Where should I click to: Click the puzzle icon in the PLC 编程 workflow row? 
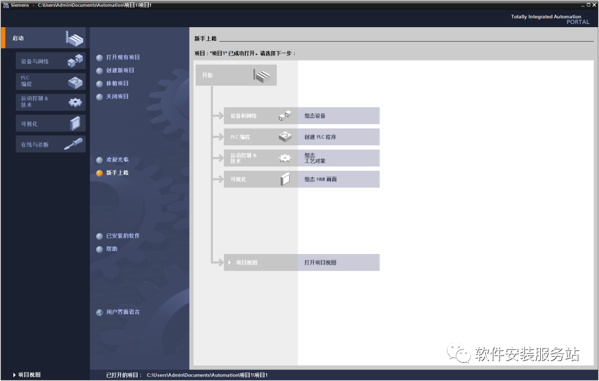click(x=285, y=137)
